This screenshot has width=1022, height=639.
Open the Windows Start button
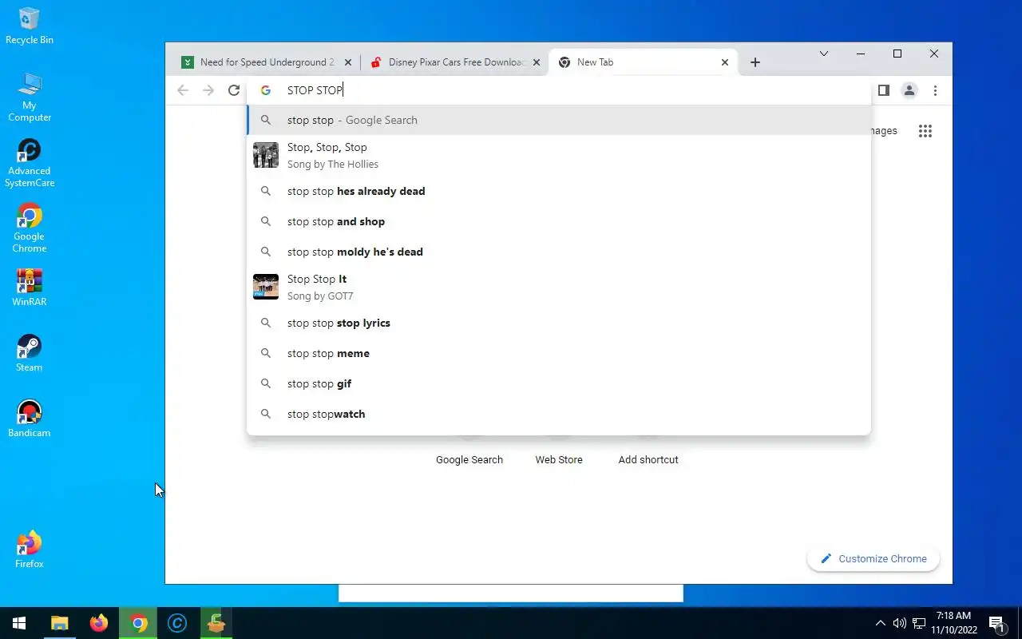point(19,623)
